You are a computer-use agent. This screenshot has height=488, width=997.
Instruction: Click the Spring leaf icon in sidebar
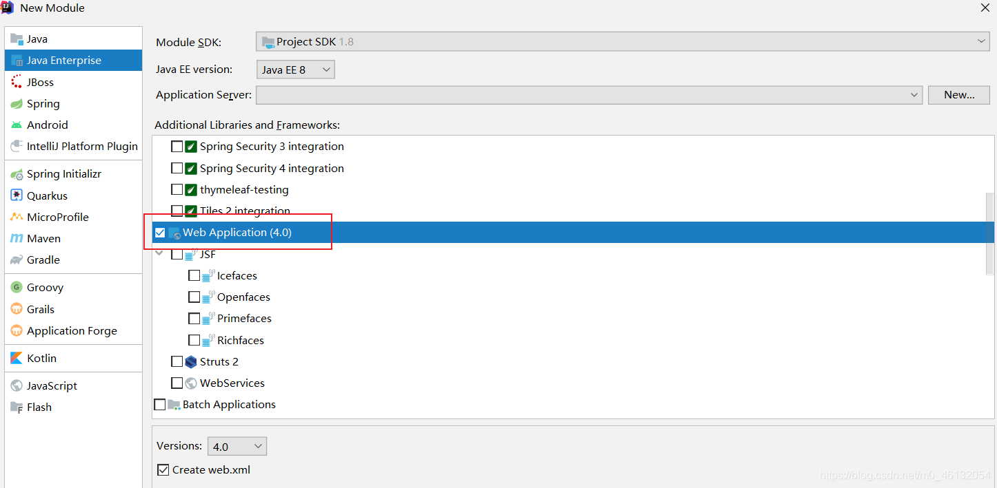[x=17, y=103]
